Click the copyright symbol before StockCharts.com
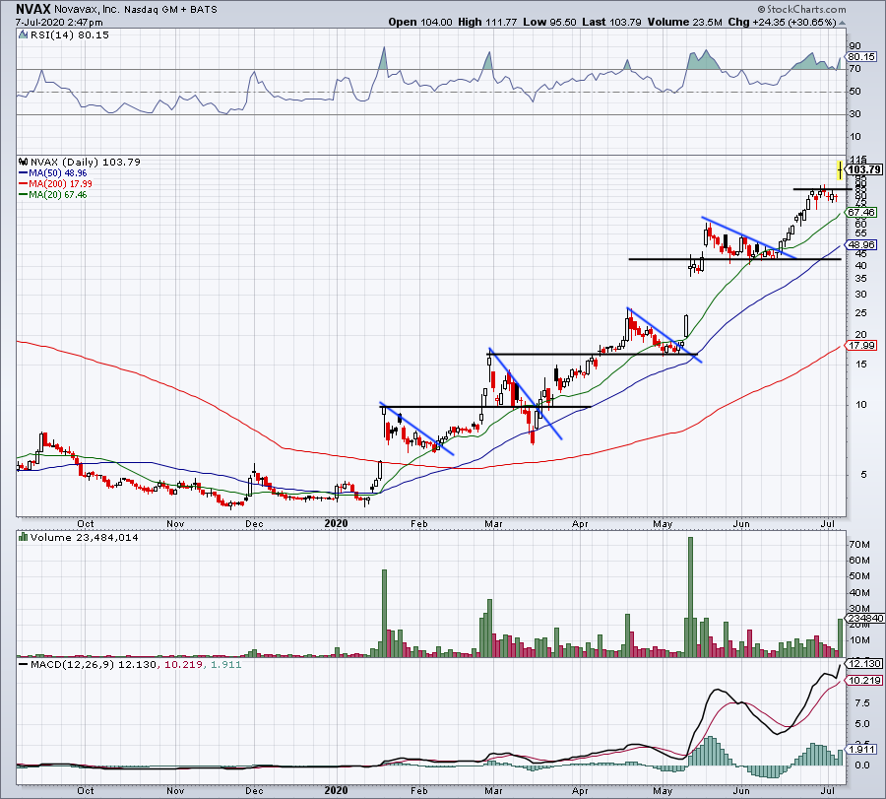886x799 pixels. pos(761,9)
